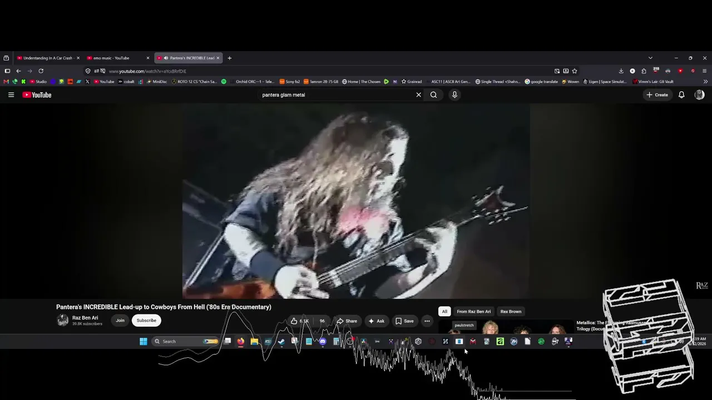Click the Subscribe button
712x400 pixels.
tap(146, 321)
